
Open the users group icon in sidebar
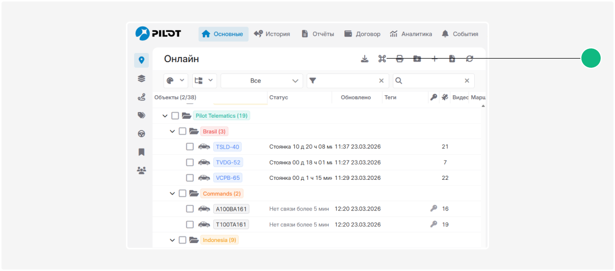pos(141,170)
